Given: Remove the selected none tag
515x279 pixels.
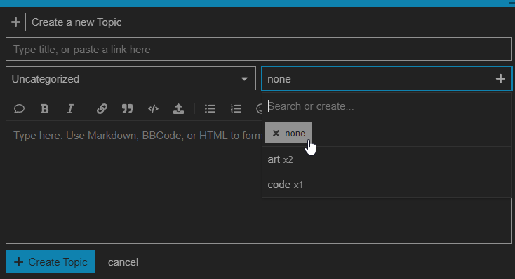Looking at the screenshot, I should pyautogui.click(x=288, y=133).
